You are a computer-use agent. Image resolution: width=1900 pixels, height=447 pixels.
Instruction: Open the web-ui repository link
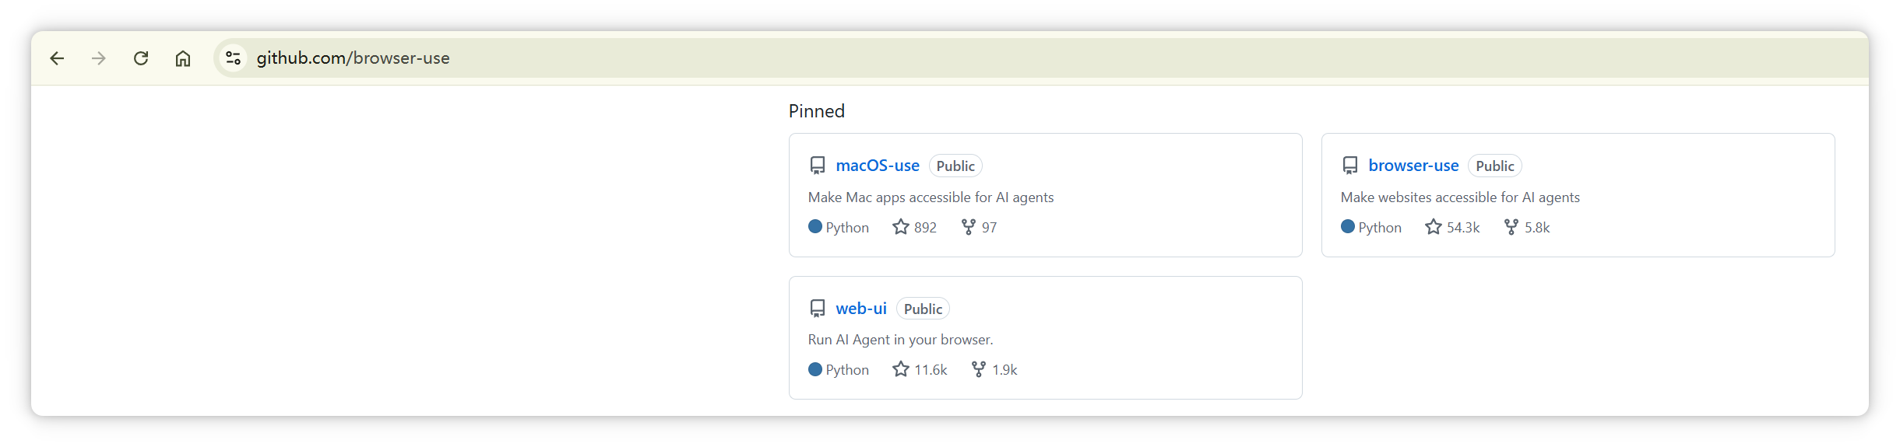(861, 309)
